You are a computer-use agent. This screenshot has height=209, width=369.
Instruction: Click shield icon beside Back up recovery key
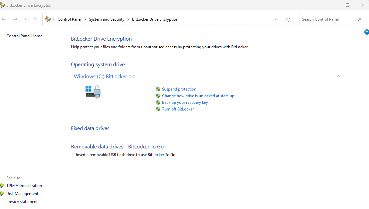point(158,103)
